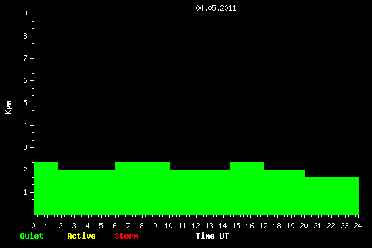Click the Kp value 3 axis label
The height and width of the screenshot is (248, 372).
[26, 147]
